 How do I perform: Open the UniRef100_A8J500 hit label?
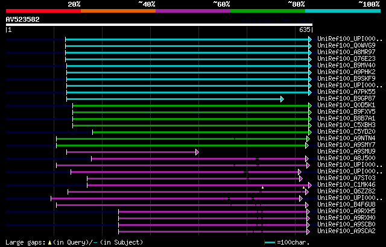click(x=346, y=158)
